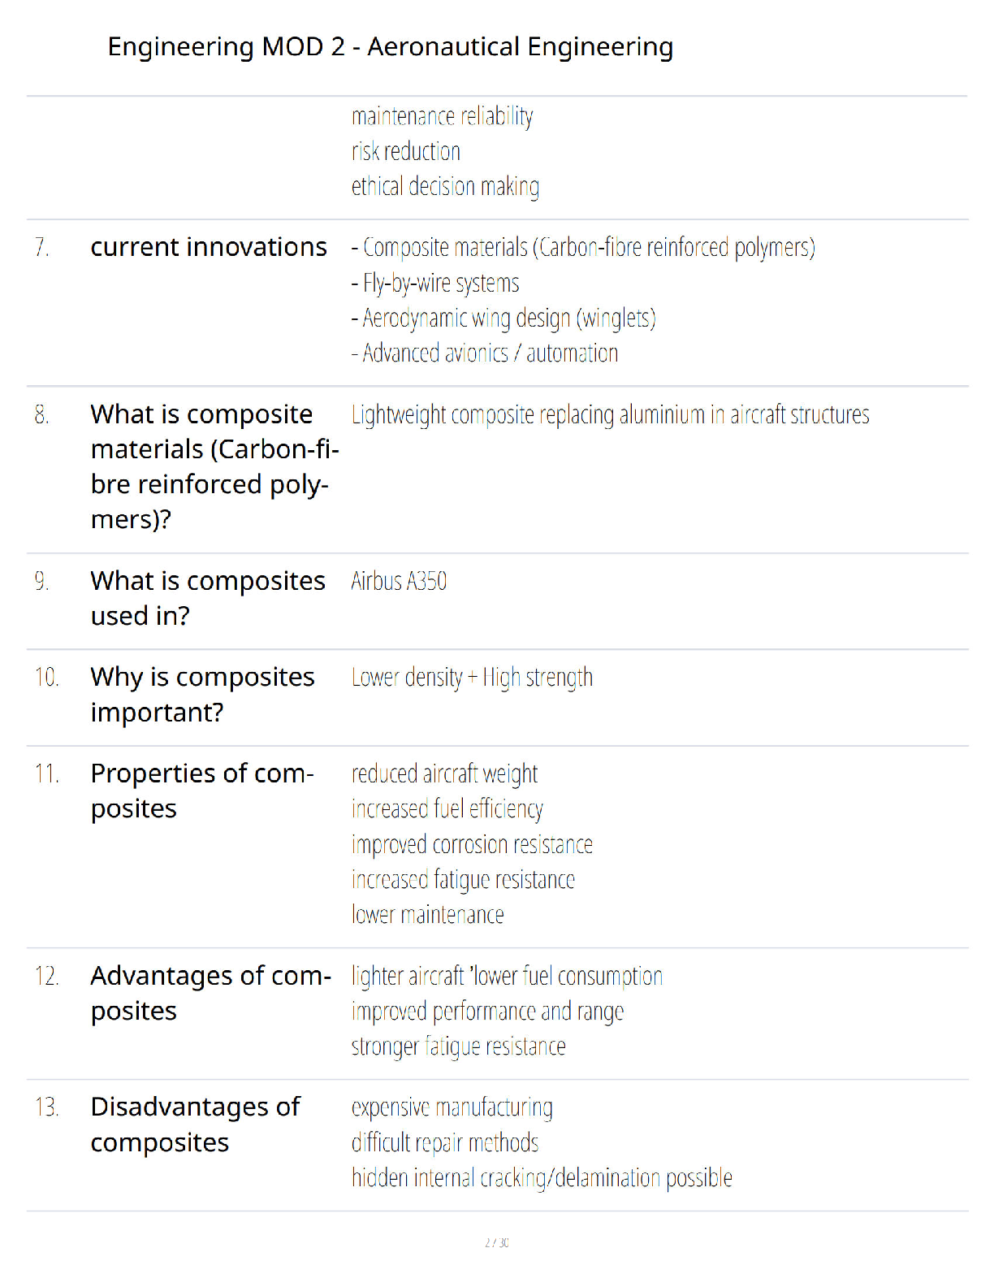Select 'hidden internal cracking/delamination possible' text
994x1287 pixels.
click(542, 1178)
